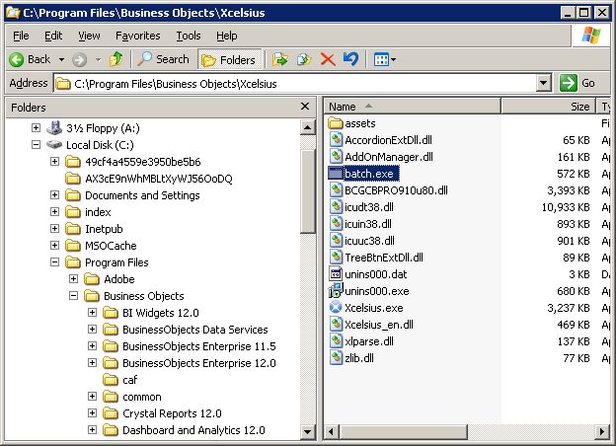Click the green Go button
Image resolution: width=616 pixels, height=446 pixels.
pyautogui.click(x=577, y=83)
